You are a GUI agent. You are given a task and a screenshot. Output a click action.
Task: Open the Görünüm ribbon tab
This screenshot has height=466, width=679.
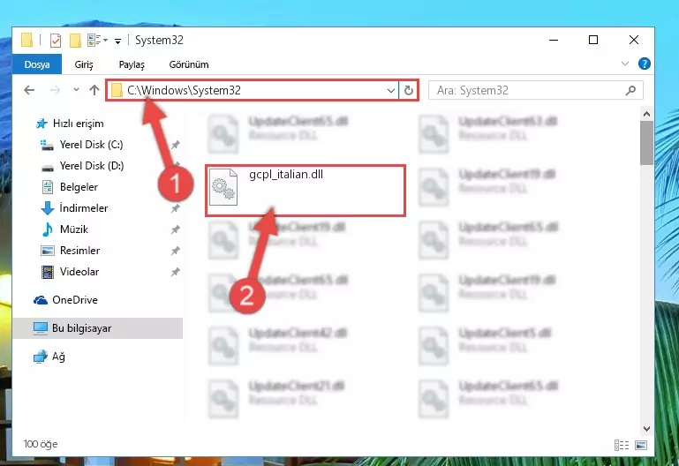189,64
